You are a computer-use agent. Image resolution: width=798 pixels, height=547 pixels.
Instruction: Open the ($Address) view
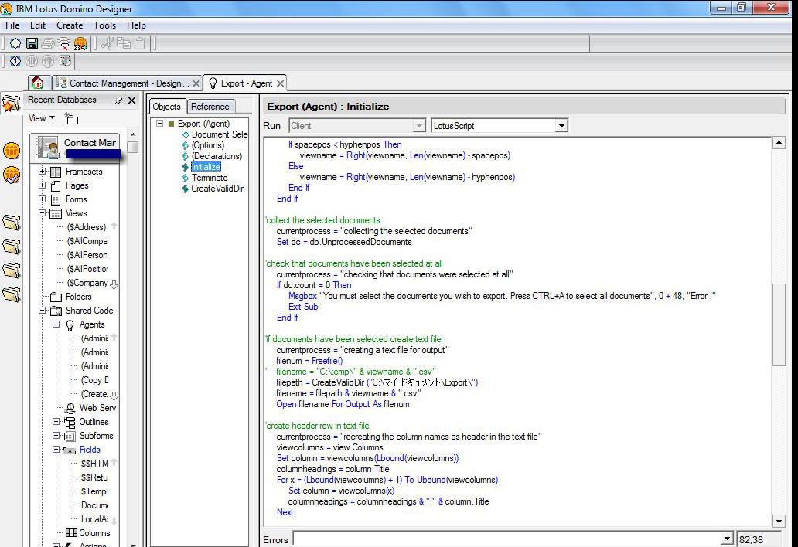[x=87, y=227]
